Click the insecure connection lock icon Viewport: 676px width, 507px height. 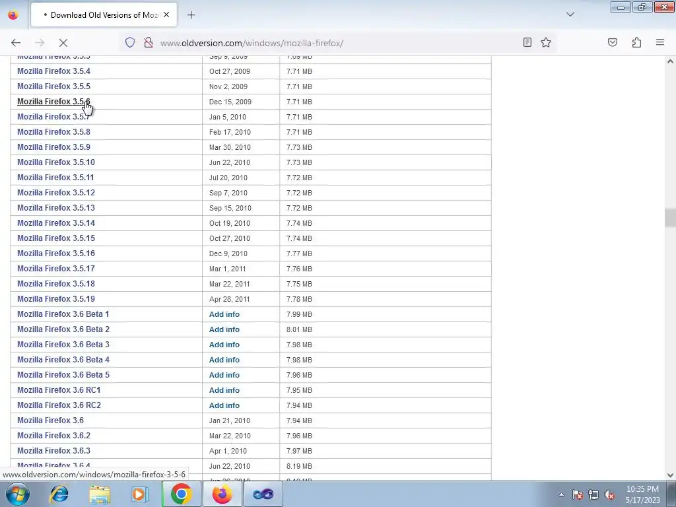click(149, 42)
